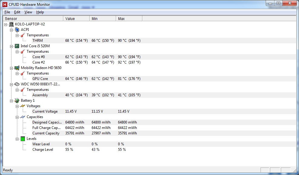This screenshot has height=175, width=299.
Task: Click the lightning icon beside Voltages
Action: (x=23, y=106)
